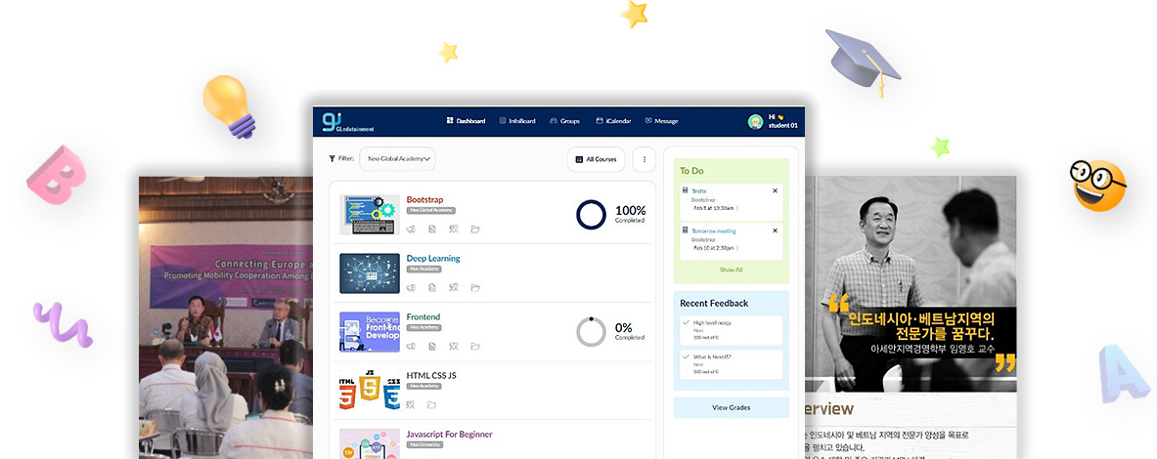Click the calendar icon beside Testte
The image size is (1157, 459).
tap(687, 190)
